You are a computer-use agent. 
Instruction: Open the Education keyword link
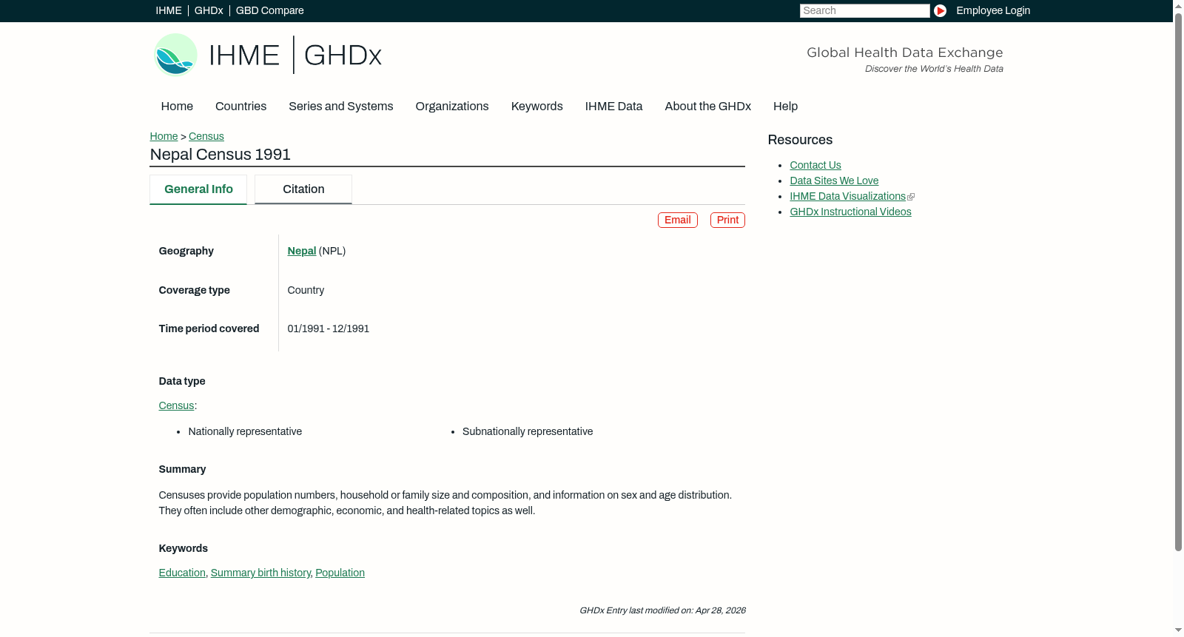click(x=182, y=573)
